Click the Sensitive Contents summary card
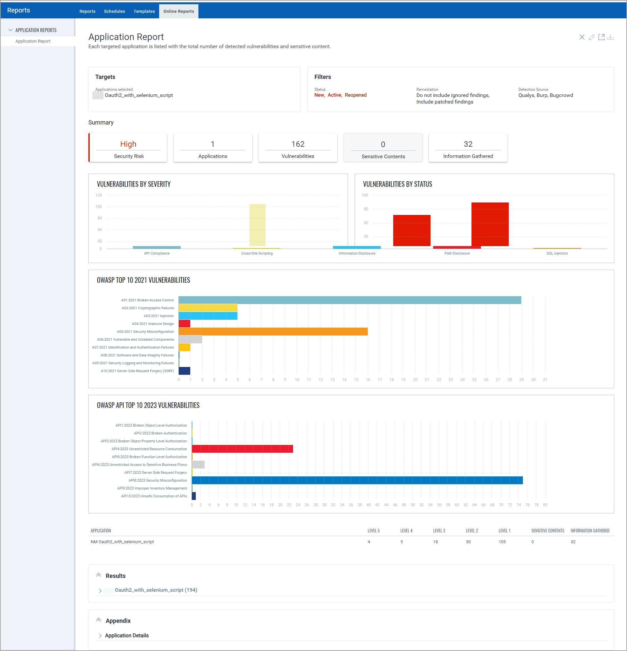The image size is (627, 651). click(x=383, y=147)
